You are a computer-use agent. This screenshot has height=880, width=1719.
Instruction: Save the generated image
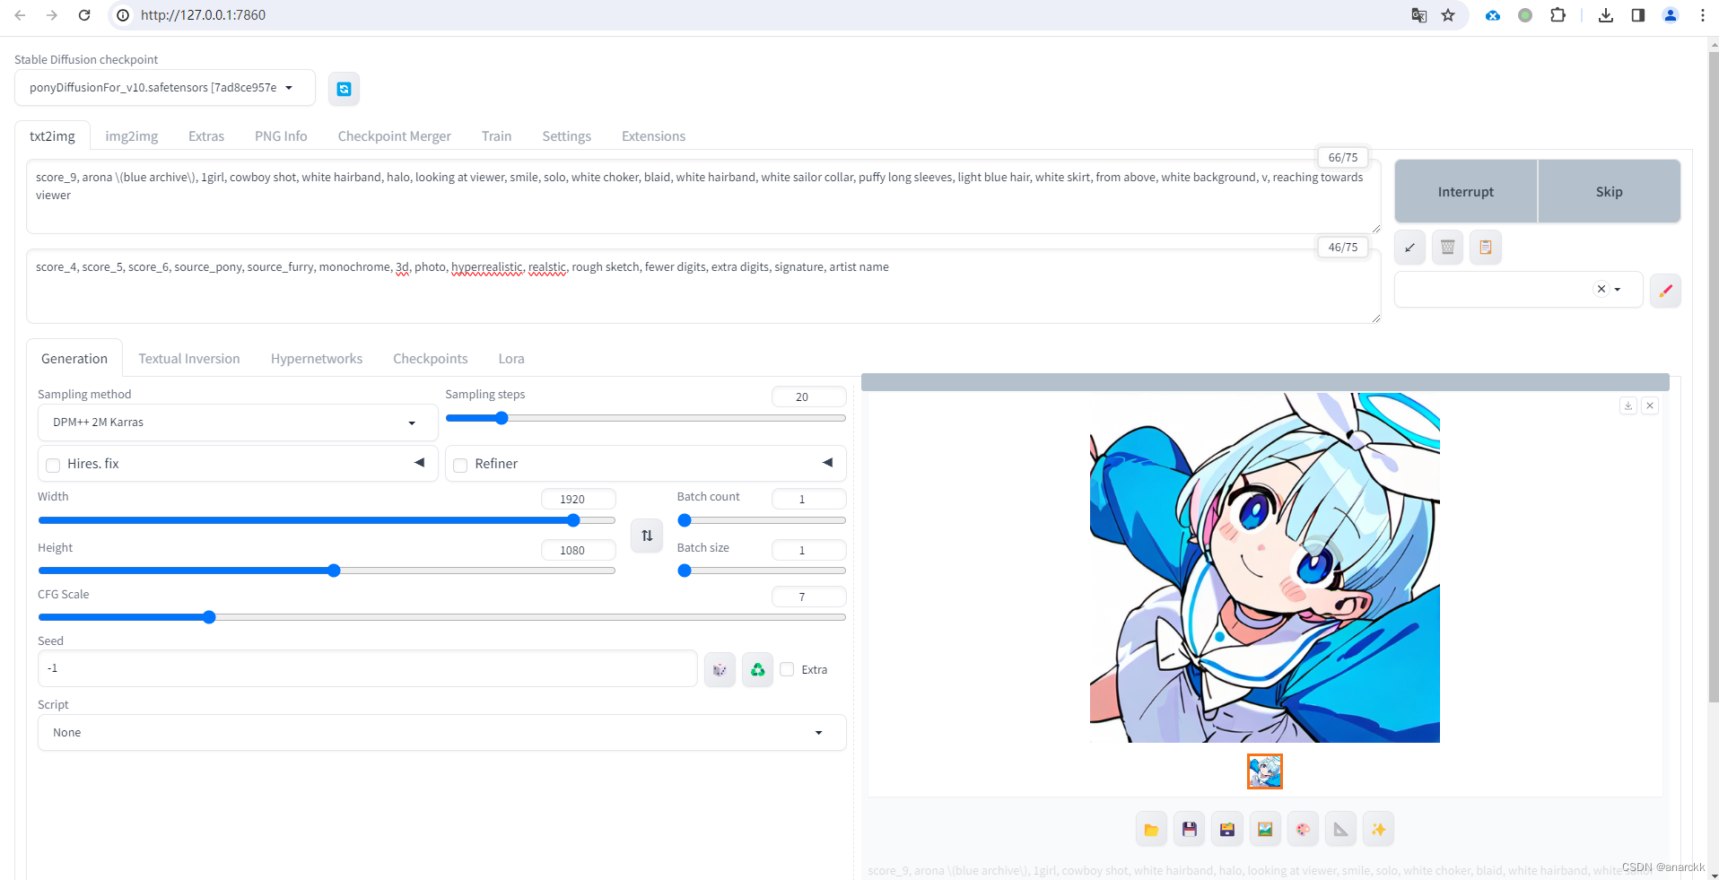(1190, 830)
